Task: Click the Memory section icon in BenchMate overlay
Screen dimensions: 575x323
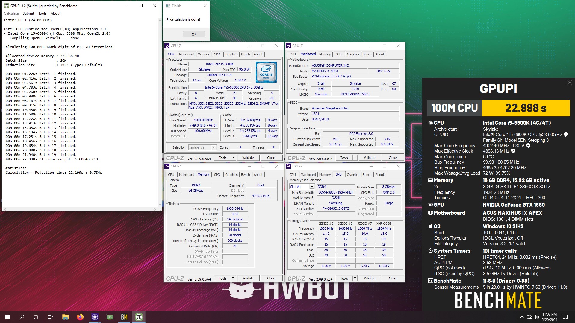Action: click(x=430, y=180)
